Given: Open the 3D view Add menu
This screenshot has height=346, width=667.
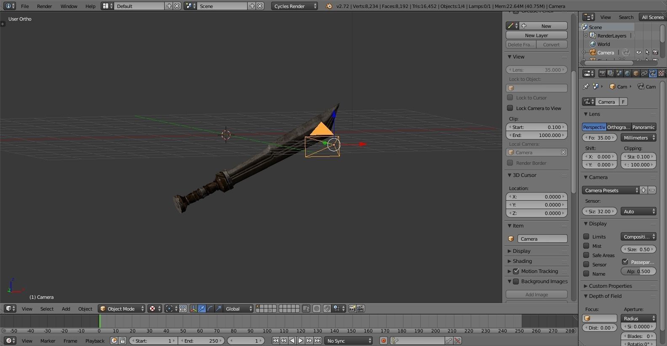Looking at the screenshot, I should (66, 308).
